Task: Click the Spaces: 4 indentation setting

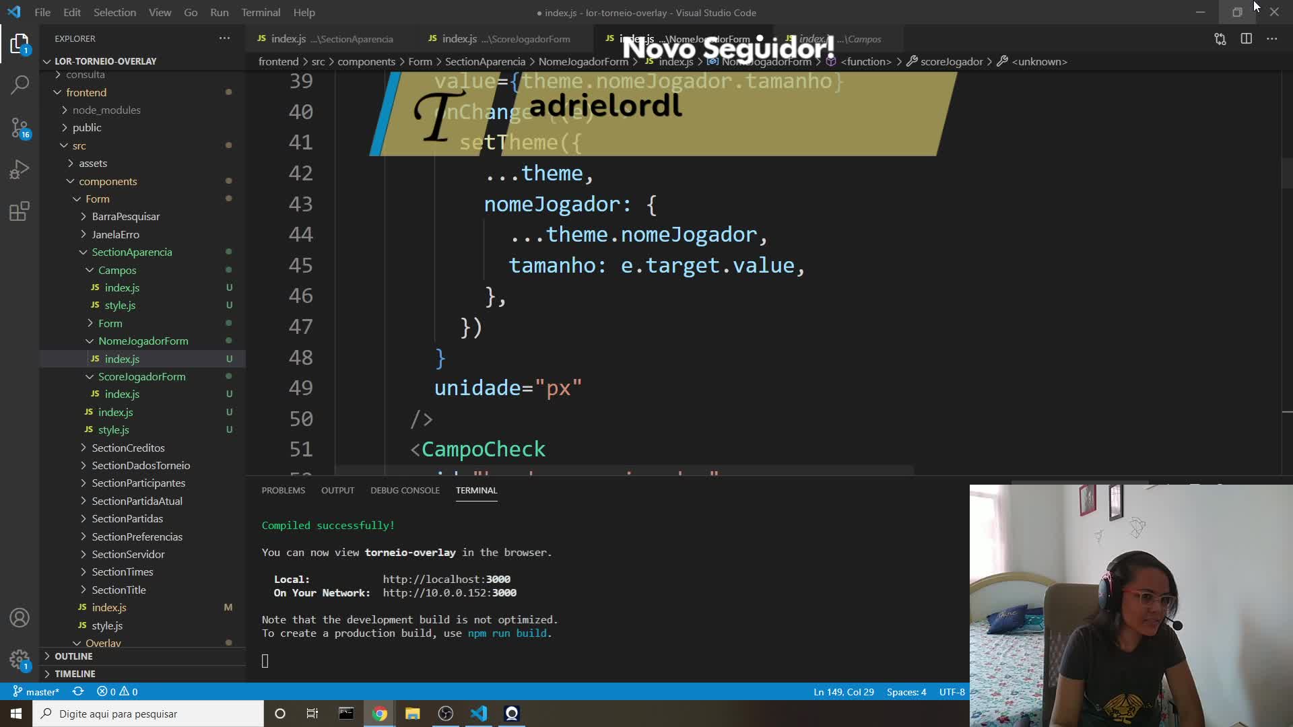Action: [906, 691]
